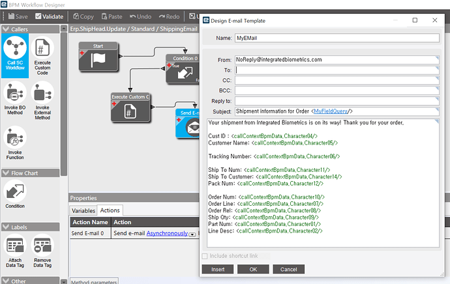The image size is (450, 284).
Task: Open the MyFieldQuery link in Subject
Action: (x=330, y=111)
